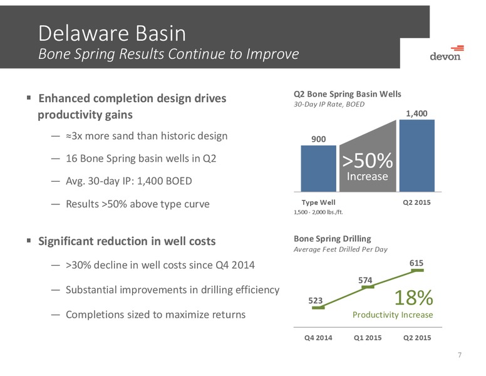Click the '1,400' bar value label
Viewport: 486px width, 376px height.
tap(417, 113)
